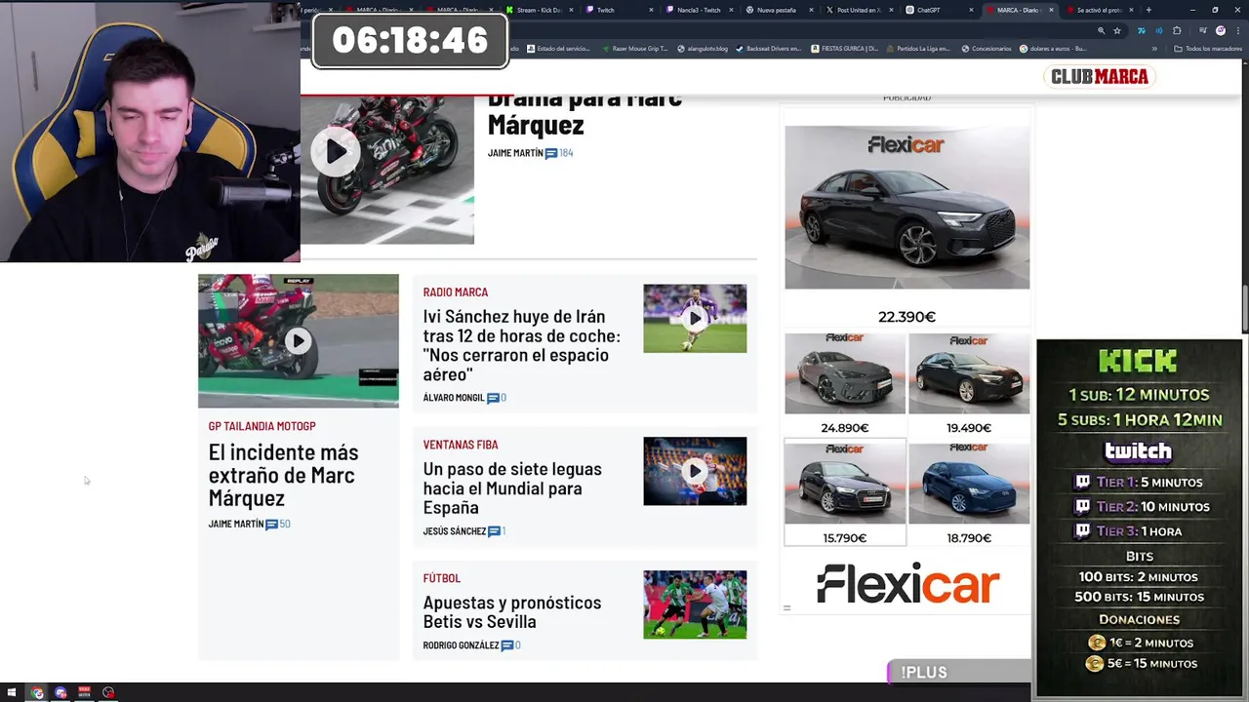Open the large Flexicar logo banner
The image size is (1249, 702).
(x=907, y=584)
